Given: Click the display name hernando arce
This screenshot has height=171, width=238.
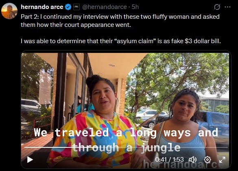Looking at the screenshot, I should click(42, 7).
